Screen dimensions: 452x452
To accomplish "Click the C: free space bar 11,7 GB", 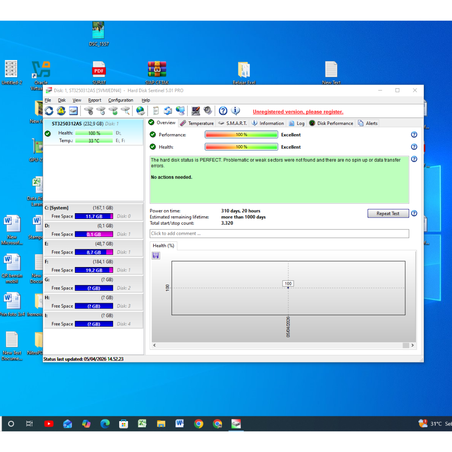I will point(94,216).
